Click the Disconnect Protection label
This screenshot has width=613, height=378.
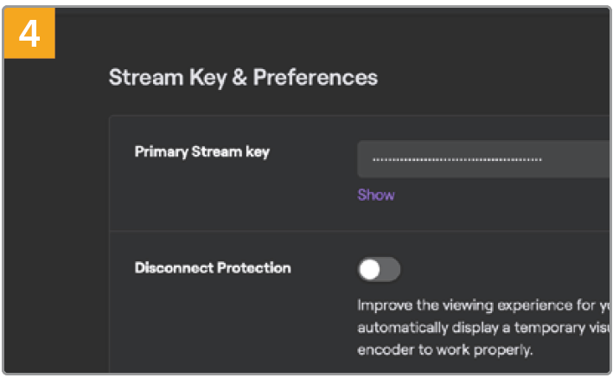pyautogui.click(x=213, y=268)
